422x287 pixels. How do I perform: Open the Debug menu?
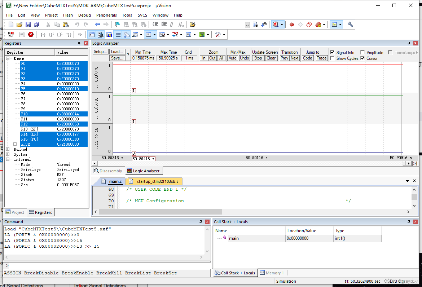pyautogui.click(x=84, y=16)
